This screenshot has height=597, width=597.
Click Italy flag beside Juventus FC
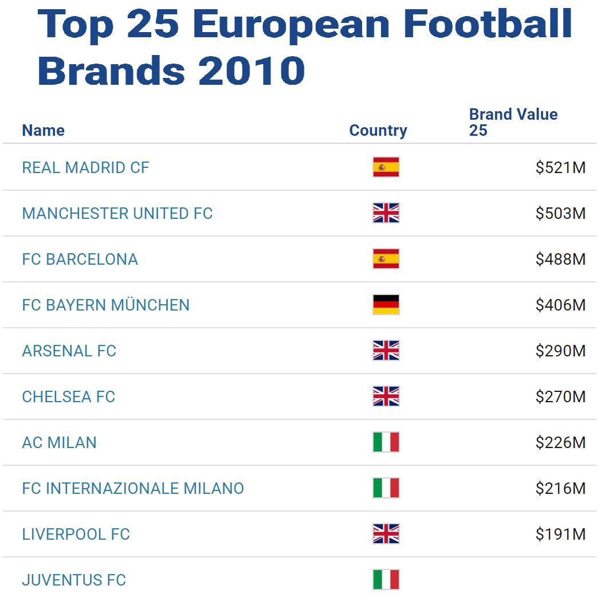click(x=386, y=580)
